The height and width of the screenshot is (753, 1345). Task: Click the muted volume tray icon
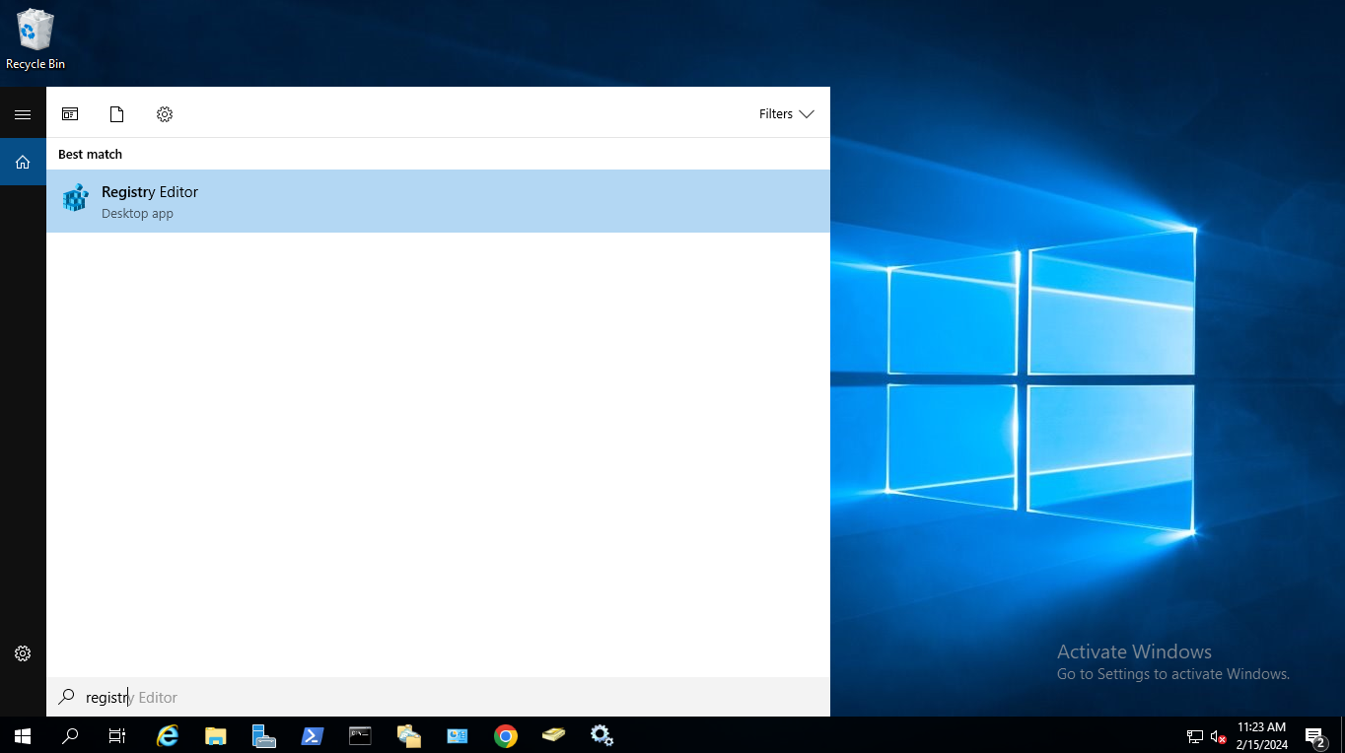(x=1219, y=736)
